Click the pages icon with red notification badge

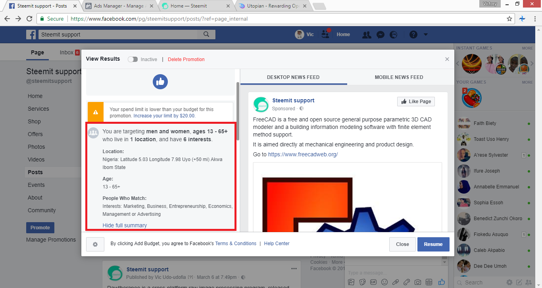click(326, 34)
